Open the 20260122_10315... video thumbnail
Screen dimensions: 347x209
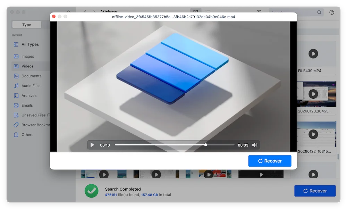316,134
